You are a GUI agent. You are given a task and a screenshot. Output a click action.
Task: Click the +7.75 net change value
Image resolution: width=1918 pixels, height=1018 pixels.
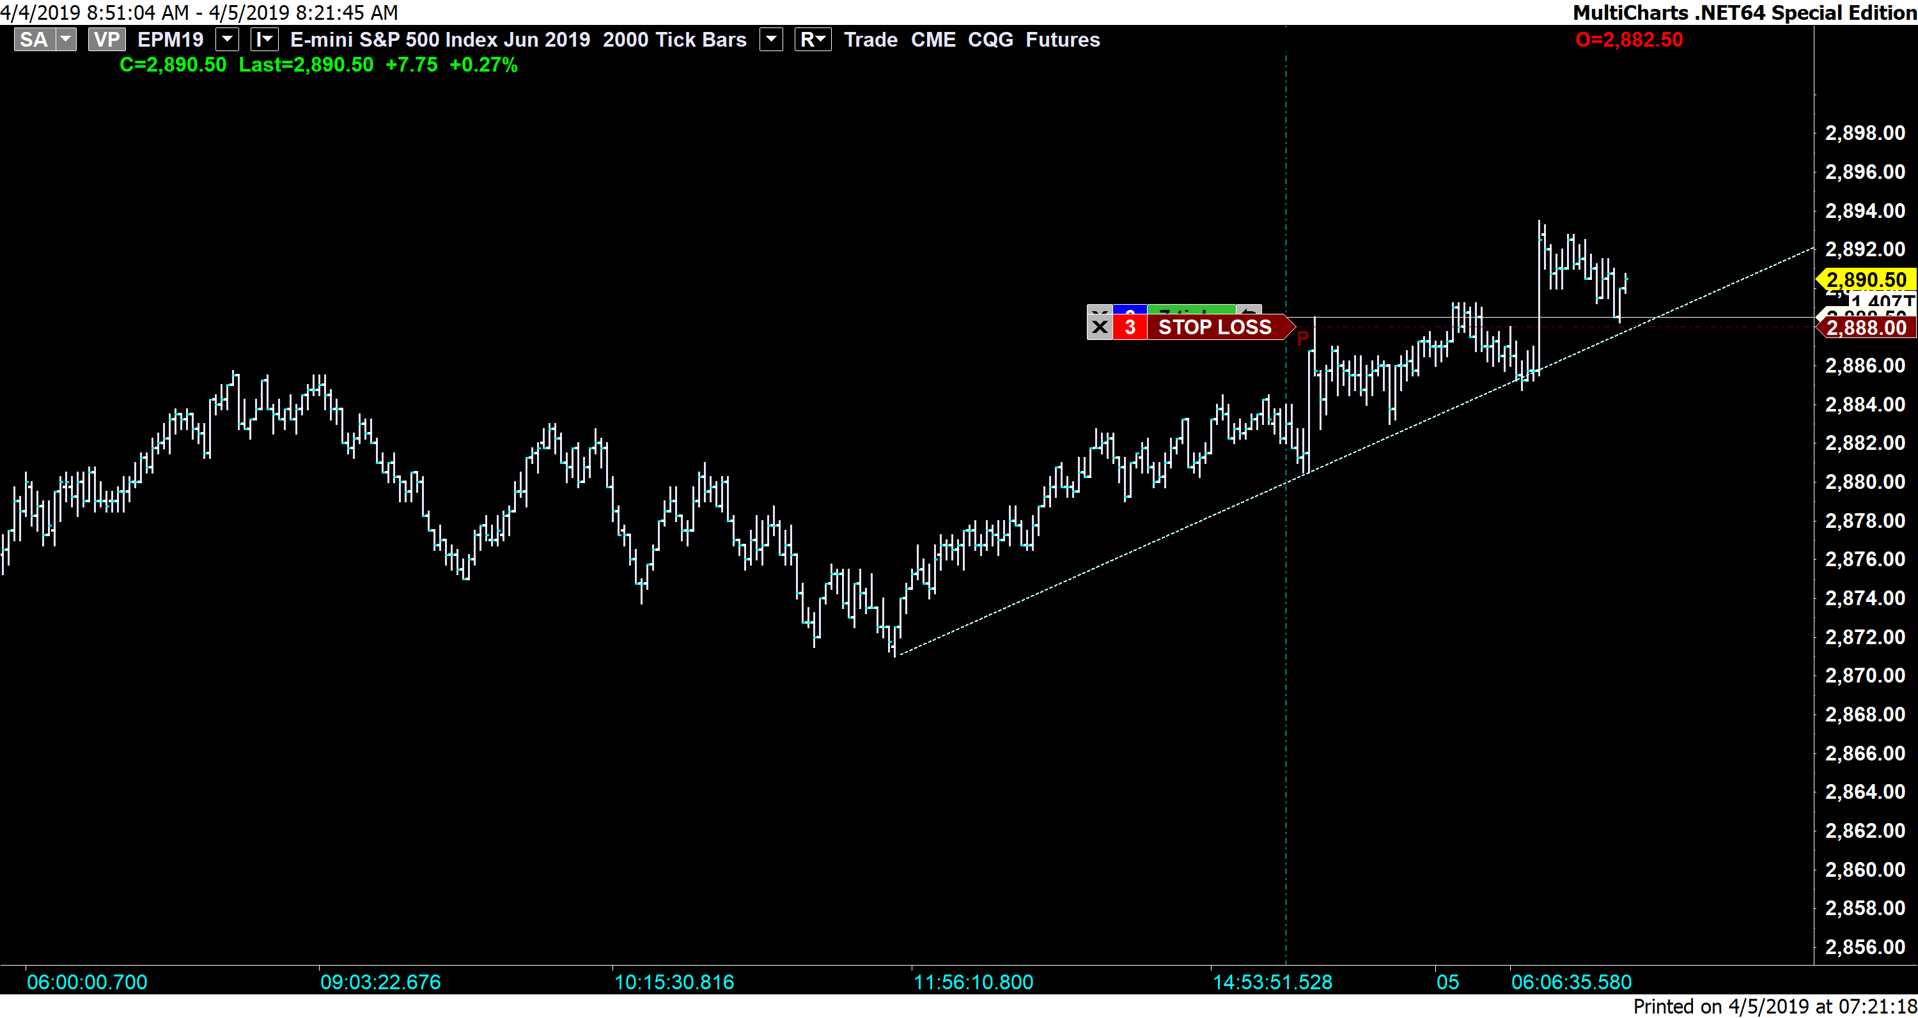[x=412, y=65]
